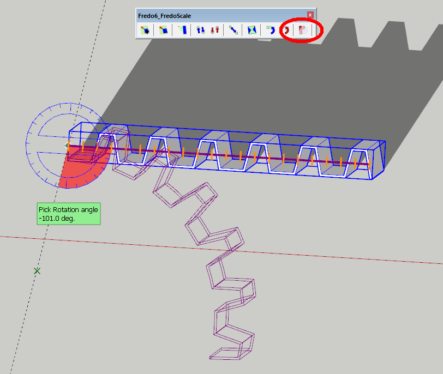This screenshot has height=374, width=443.
Task: Close the Fredo6_FredoScale toolbar
Action: pyautogui.click(x=310, y=15)
